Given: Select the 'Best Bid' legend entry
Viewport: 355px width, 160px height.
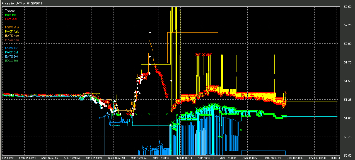Looking at the screenshot, I should 11,15.
